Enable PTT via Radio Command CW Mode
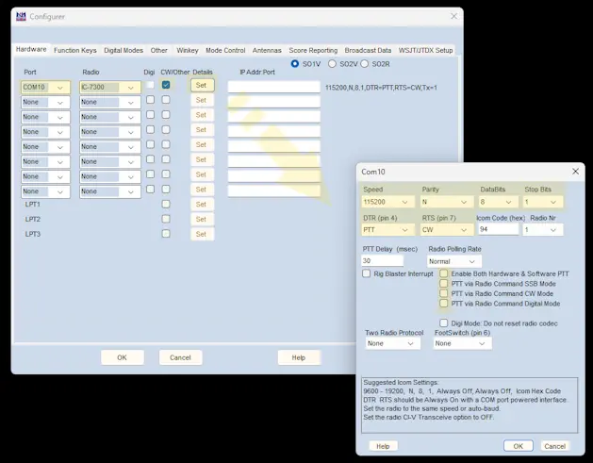Screen dimensions: 593x463 444,293
